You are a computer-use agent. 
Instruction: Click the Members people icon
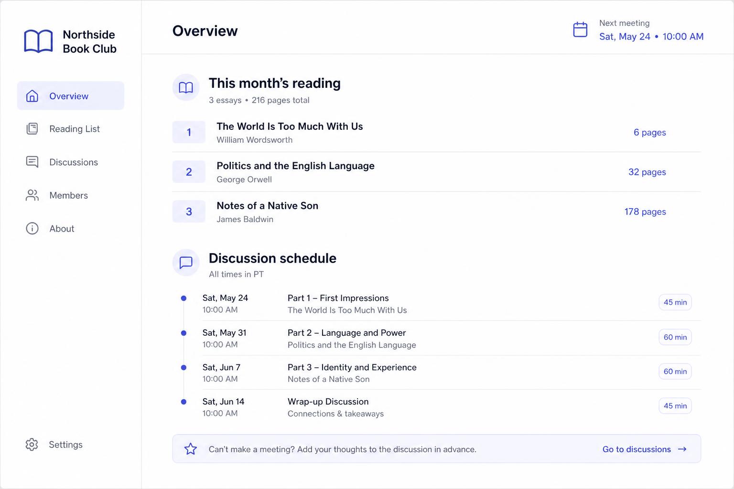click(x=32, y=195)
